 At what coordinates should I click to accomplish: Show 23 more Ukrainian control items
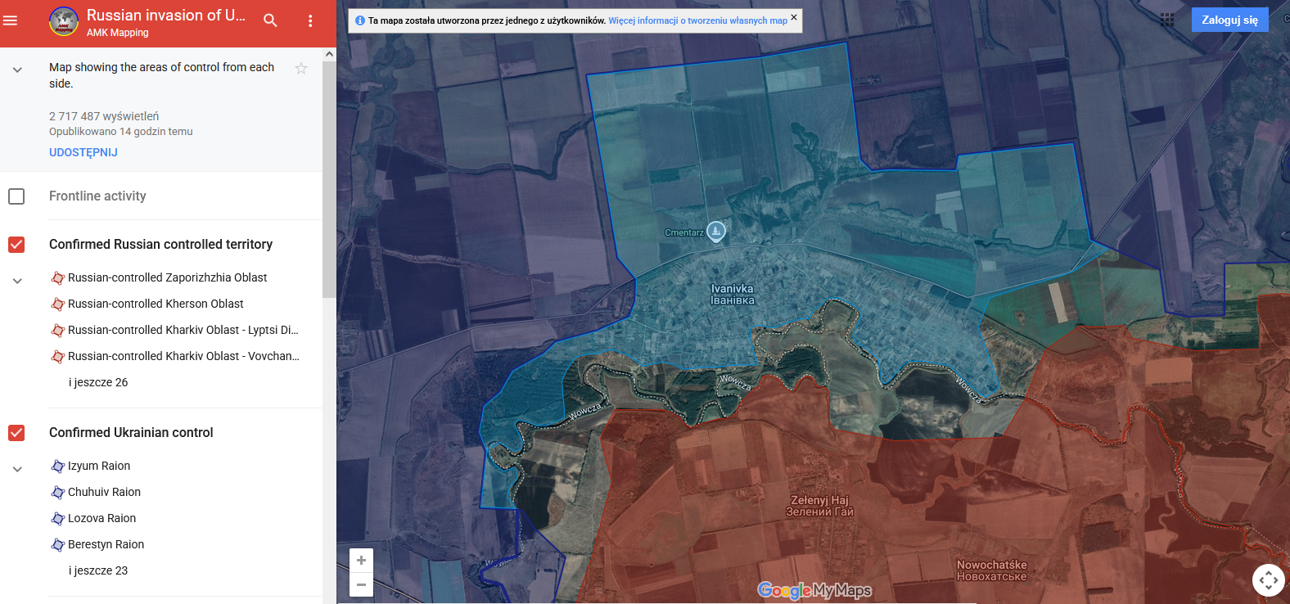click(98, 570)
